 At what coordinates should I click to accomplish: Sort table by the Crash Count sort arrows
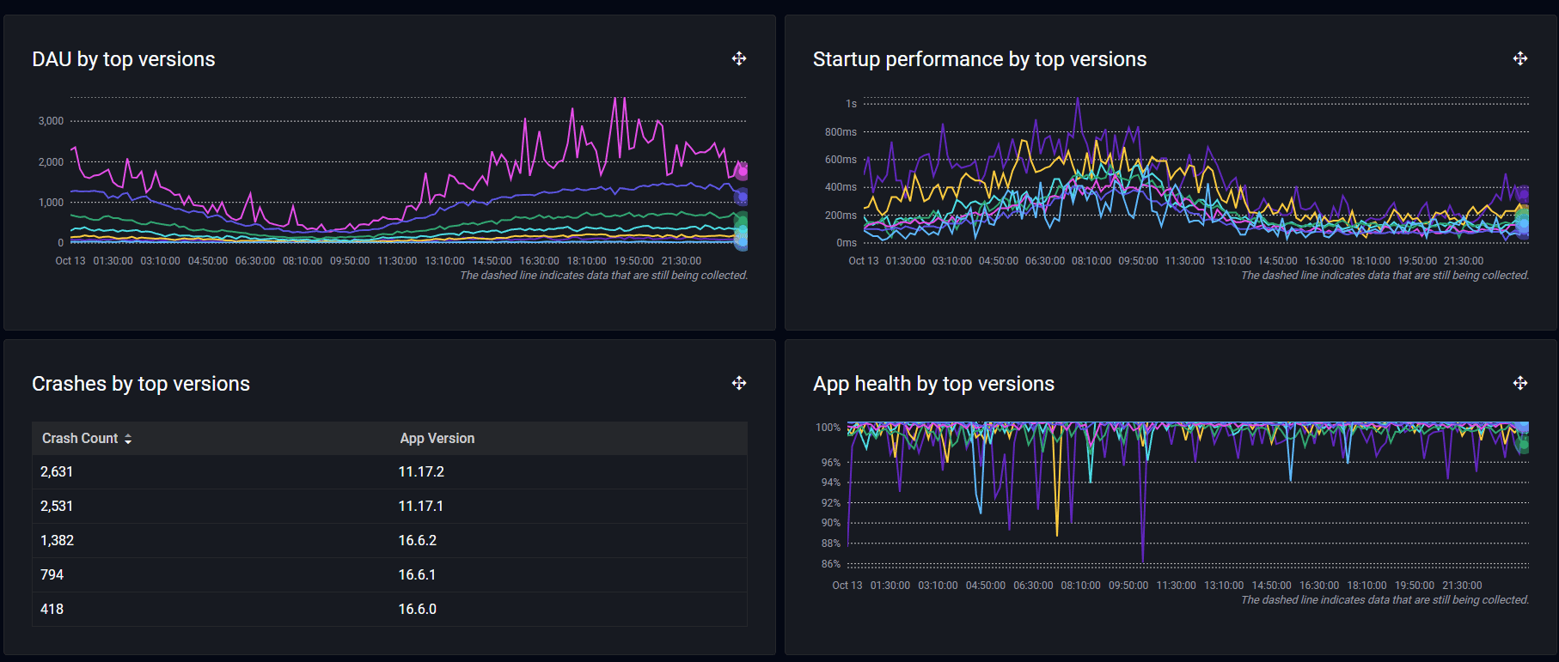click(x=128, y=439)
